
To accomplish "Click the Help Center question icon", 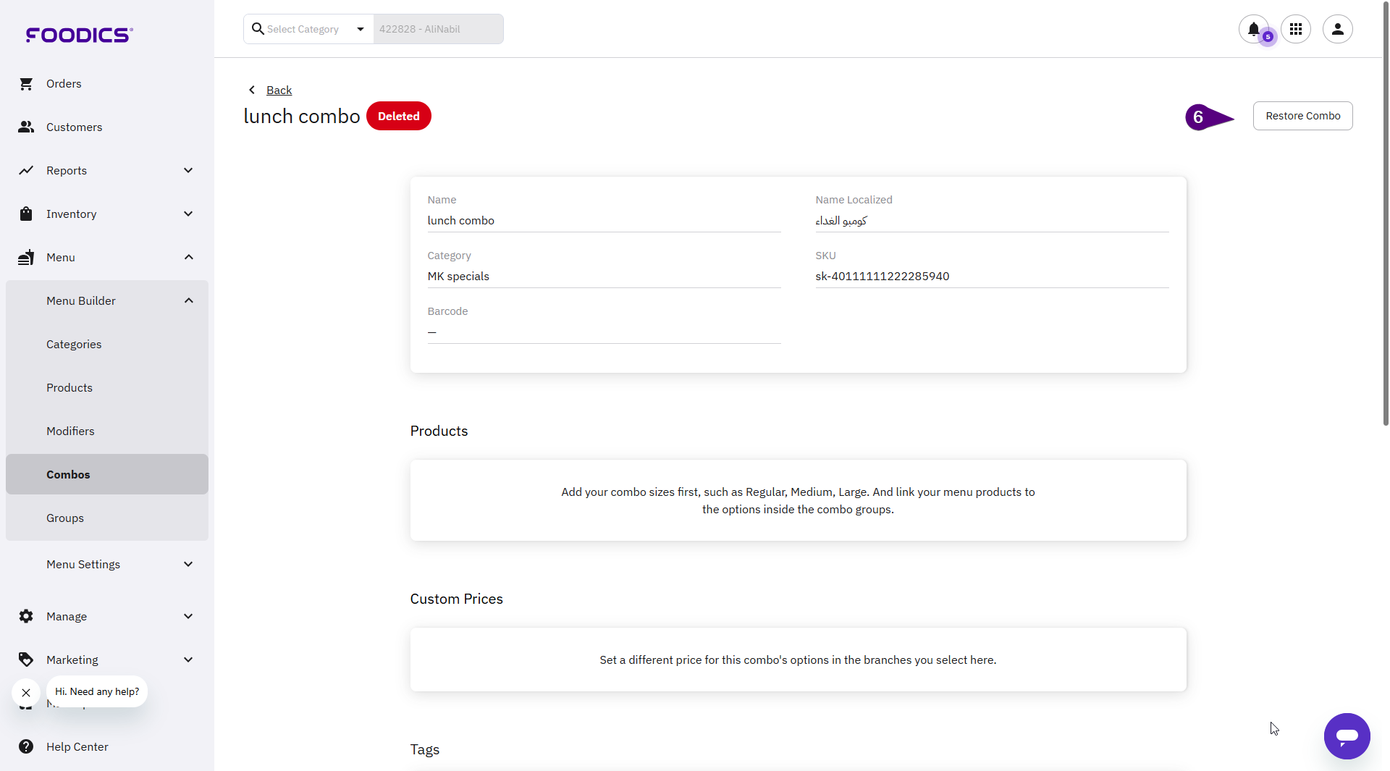I will 26,746.
